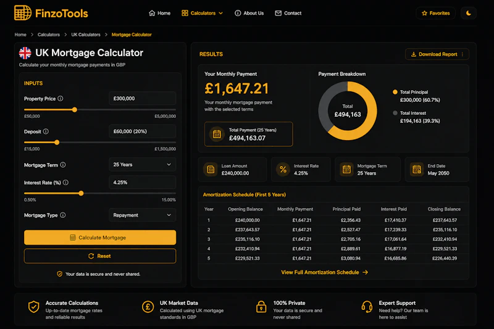Click the Download Report download icon
494x329 pixels.
pos(414,54)
